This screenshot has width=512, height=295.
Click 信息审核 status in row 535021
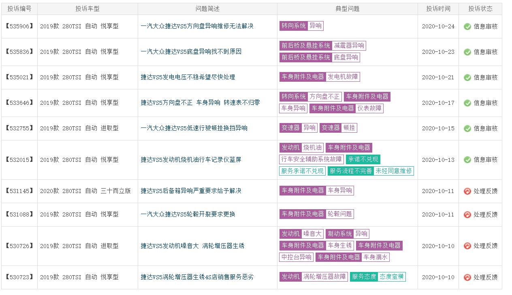[x=486, y=77]
